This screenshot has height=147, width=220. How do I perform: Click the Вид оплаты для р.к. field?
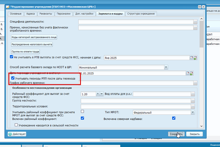(162, 94)
